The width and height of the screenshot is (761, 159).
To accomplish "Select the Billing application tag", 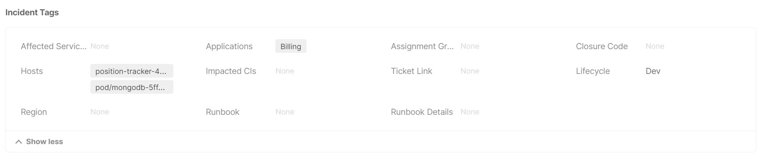I will pos(291,46).
